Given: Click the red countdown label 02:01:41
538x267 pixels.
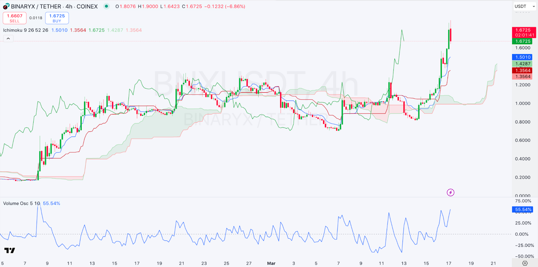Looking at the screenshot, I should coord(524,35).
